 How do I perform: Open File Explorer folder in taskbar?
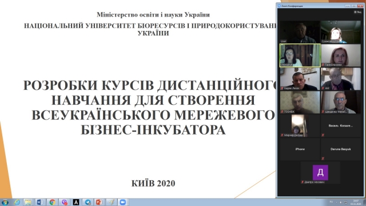point(28,202)
